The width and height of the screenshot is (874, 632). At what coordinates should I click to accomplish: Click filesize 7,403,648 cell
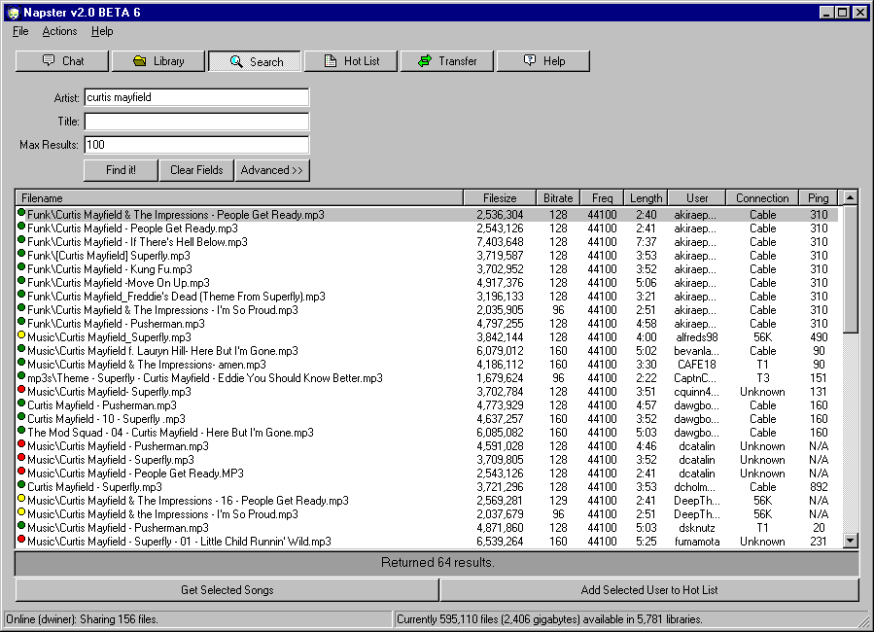pos(500,242)
